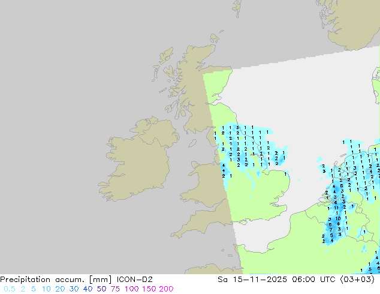Click the '06:00 UTC' time label
The height and width of the screenshot is (294, 380).
click(313, 280)
